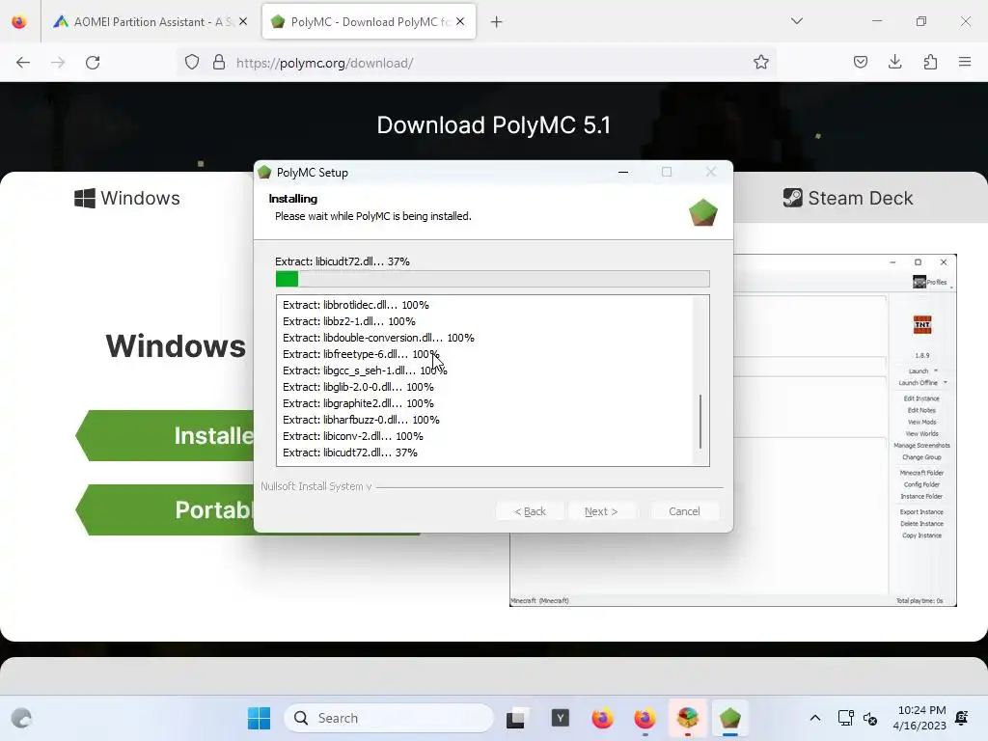Viewport: 988px width, 741px height.
Task: Open Firefox View pinned icon
Action: [x=19, y=22]
